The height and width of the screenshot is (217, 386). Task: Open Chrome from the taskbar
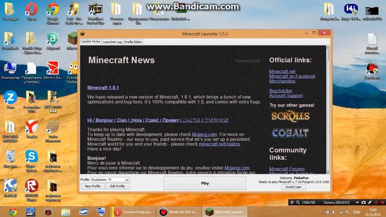[x=13, y=212]
